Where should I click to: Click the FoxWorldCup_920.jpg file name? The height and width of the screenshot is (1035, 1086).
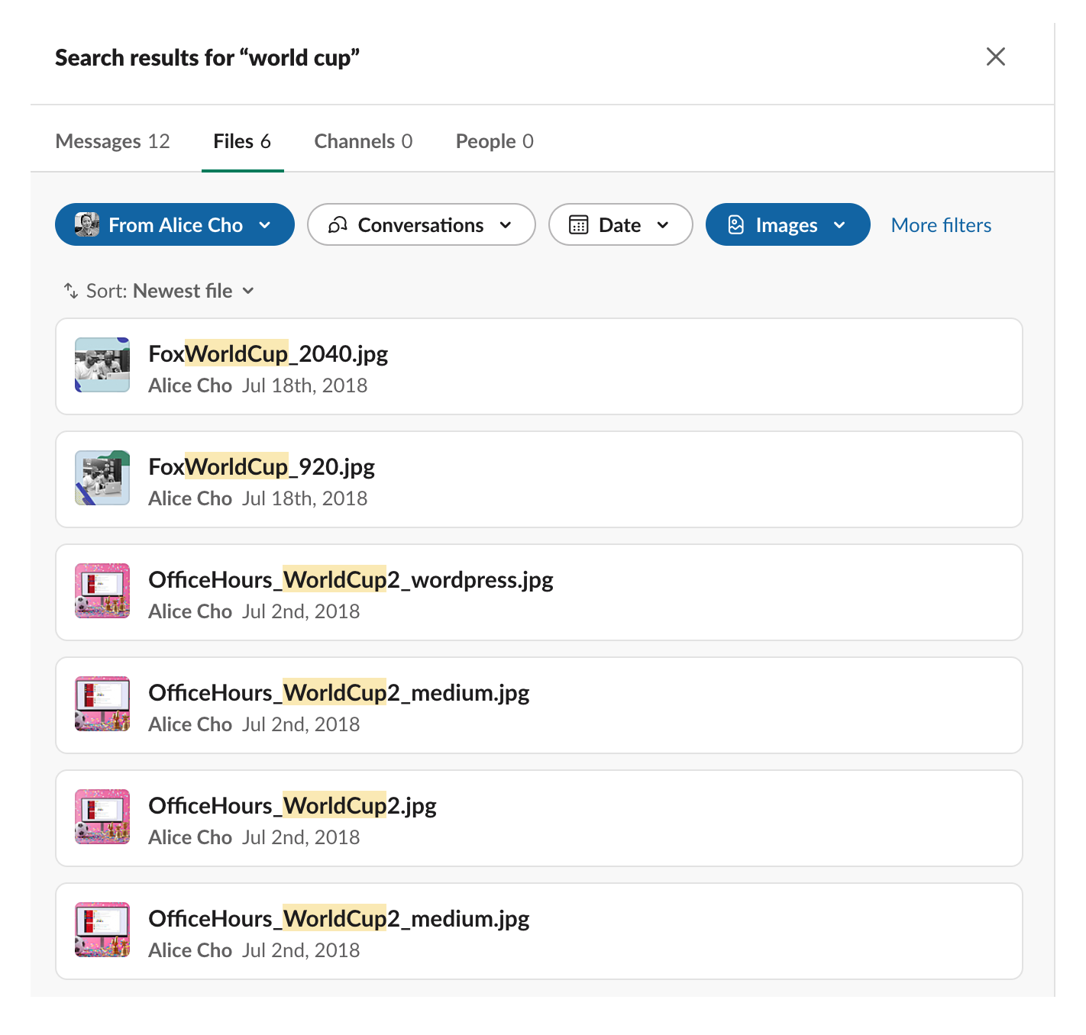click(262, 466)
